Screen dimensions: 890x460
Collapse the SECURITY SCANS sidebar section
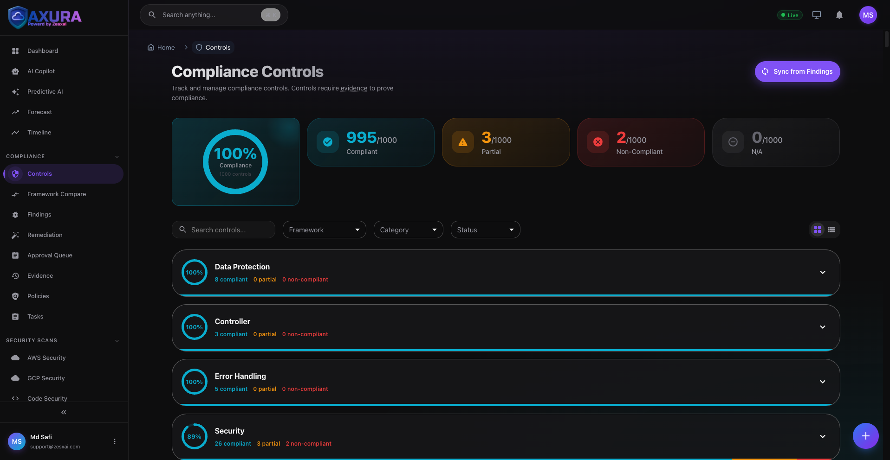117,341
